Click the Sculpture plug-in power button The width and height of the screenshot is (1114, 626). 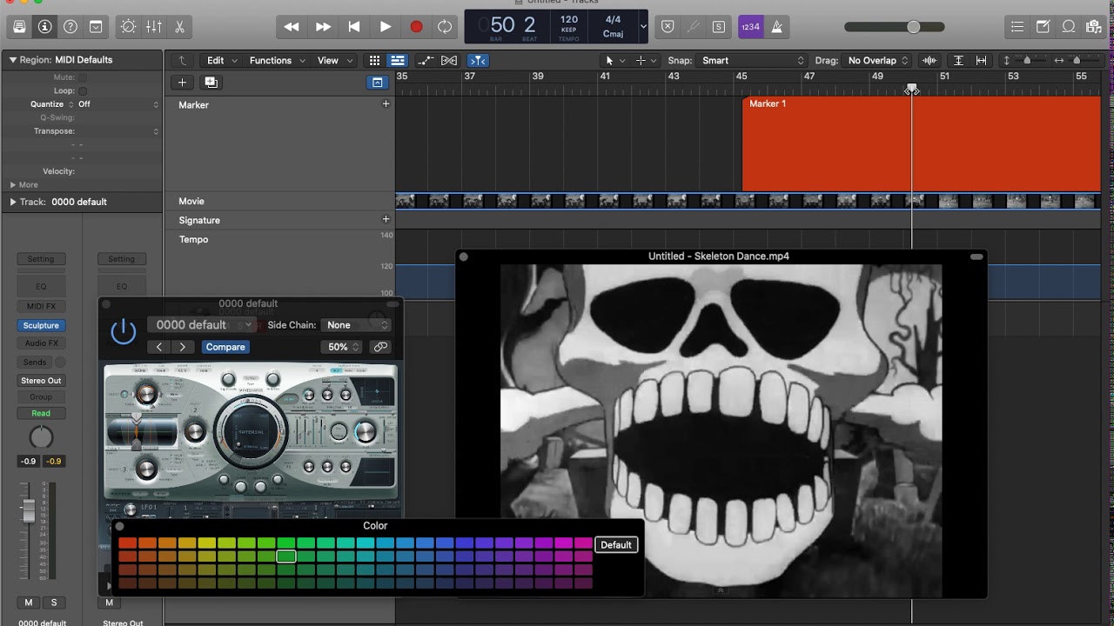124,331
